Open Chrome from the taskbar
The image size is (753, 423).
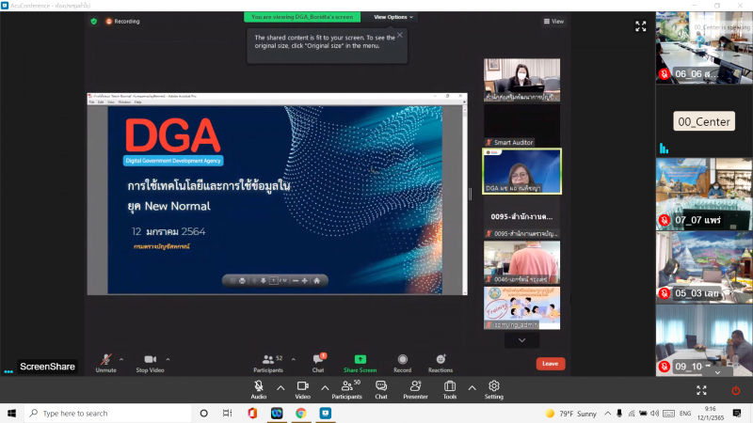coord(300,413)
